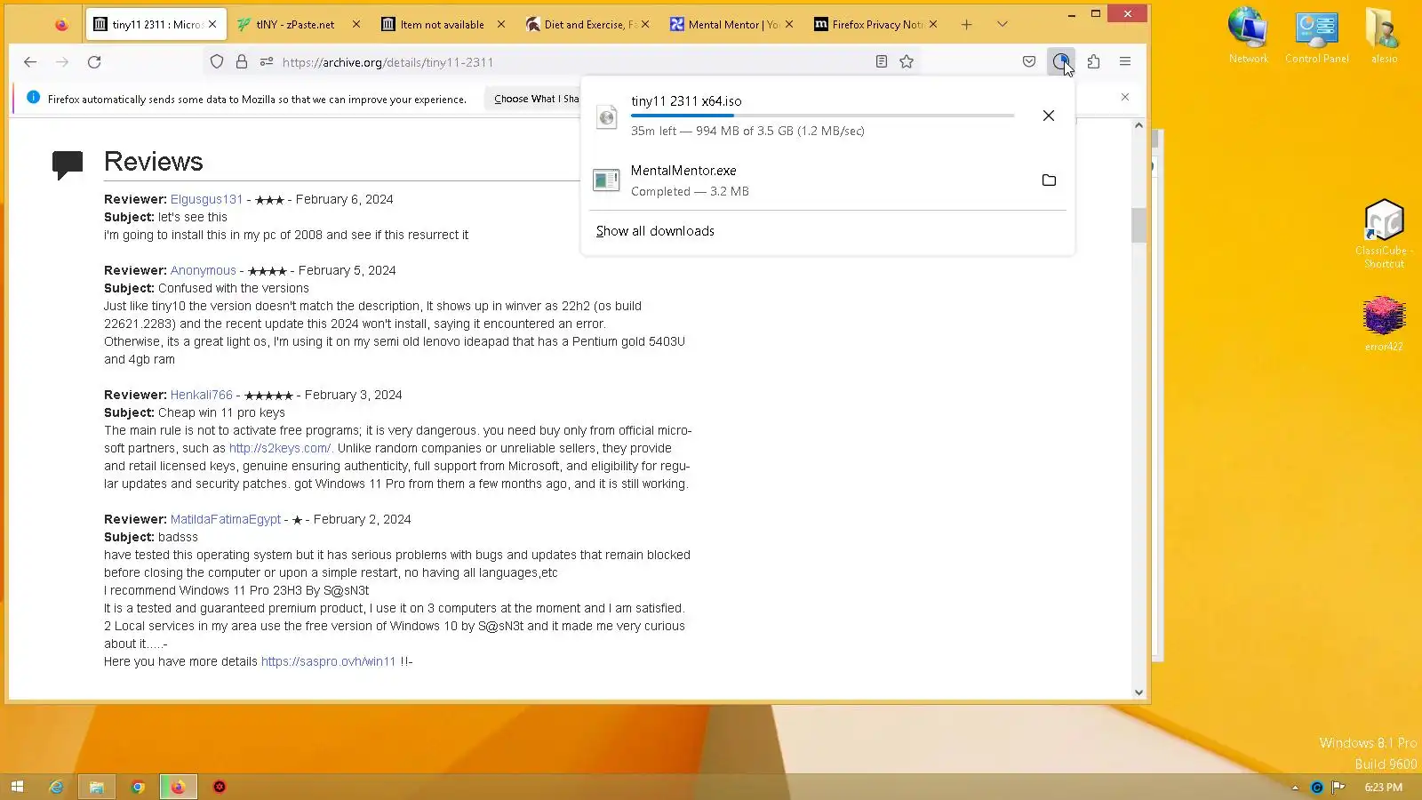Screen dimensions: 1422x800
Task: Cancel the tiny11 2311 x64.iso download
Action: [x=1049, y=116]
